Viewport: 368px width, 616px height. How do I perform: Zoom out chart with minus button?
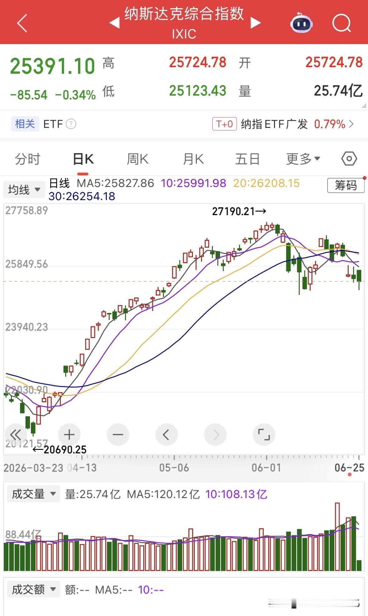click(x=118, y=435)
